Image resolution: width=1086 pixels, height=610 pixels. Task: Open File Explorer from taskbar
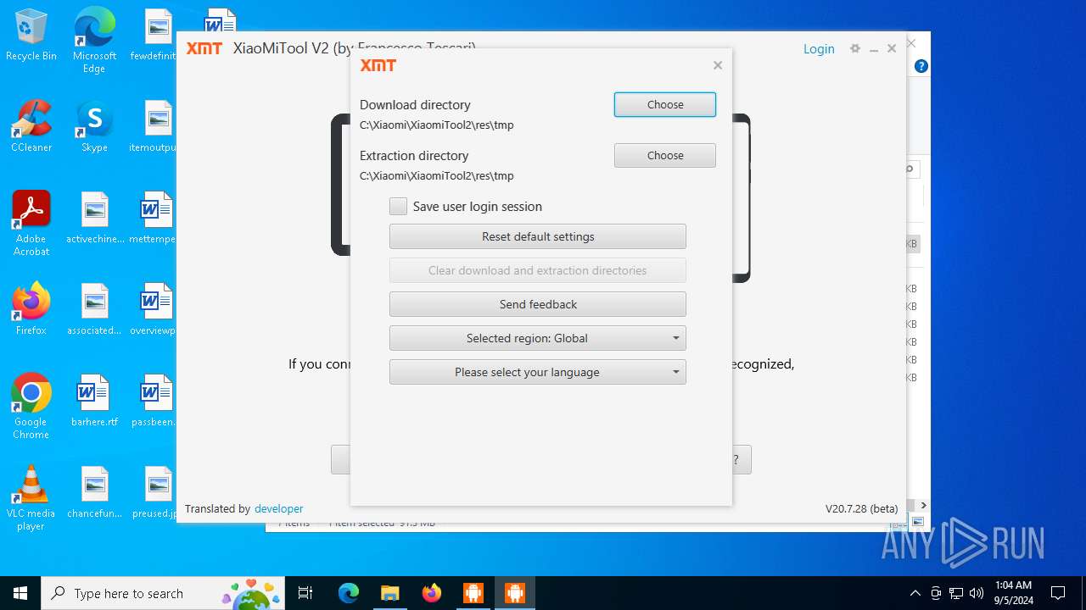click(x=389, y=593)
